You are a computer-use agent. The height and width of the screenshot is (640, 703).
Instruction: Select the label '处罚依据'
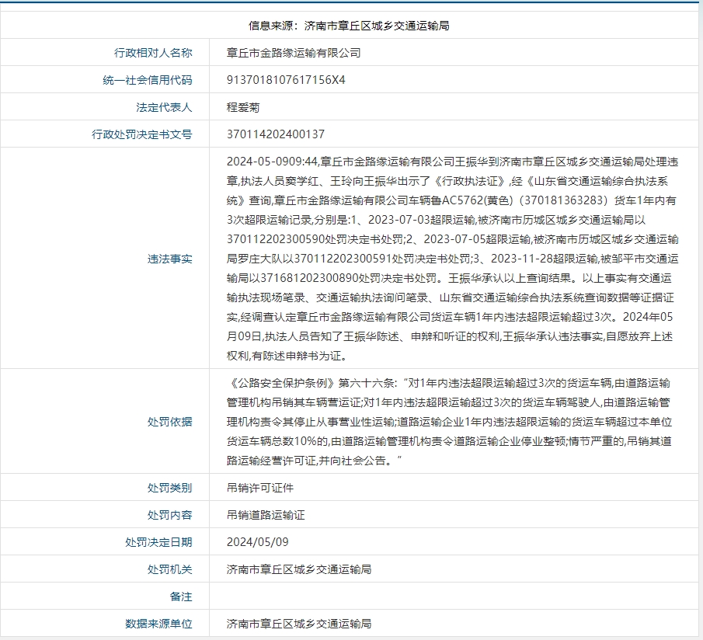170,422
